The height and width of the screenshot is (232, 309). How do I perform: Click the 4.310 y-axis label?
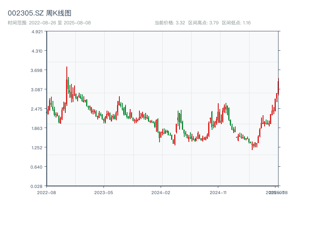click(37, 51)
